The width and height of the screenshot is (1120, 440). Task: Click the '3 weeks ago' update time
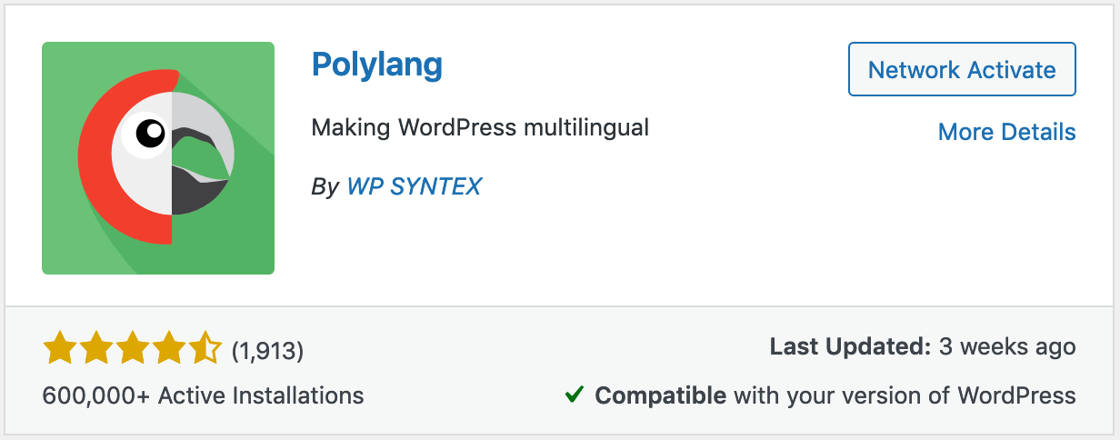[1008, 346]
